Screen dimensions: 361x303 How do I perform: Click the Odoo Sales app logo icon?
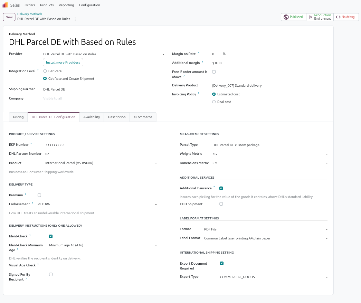coord(5,5)
